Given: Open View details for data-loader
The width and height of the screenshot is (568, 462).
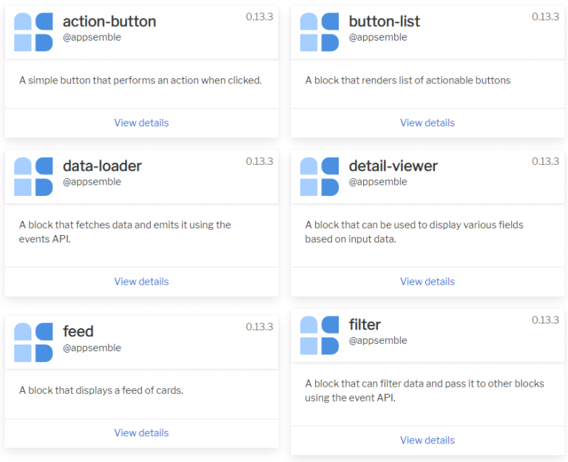Looking at the screenshot, I should [x=141, y=282].
